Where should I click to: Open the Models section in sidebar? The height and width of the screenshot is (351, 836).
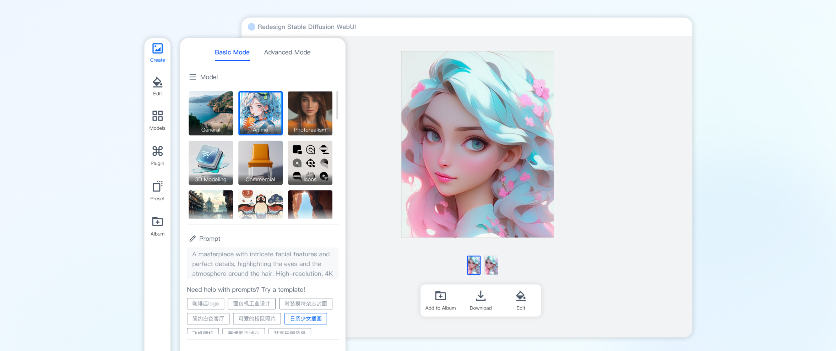click(157, 121)
